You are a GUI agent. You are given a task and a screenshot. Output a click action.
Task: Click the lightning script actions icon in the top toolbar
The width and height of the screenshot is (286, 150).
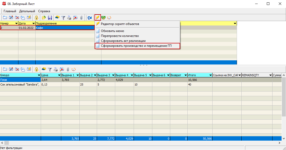[98, 18]
